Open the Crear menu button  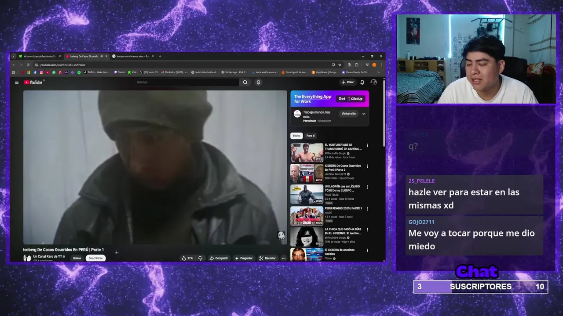pyautogui.click(x=347, y=82)
